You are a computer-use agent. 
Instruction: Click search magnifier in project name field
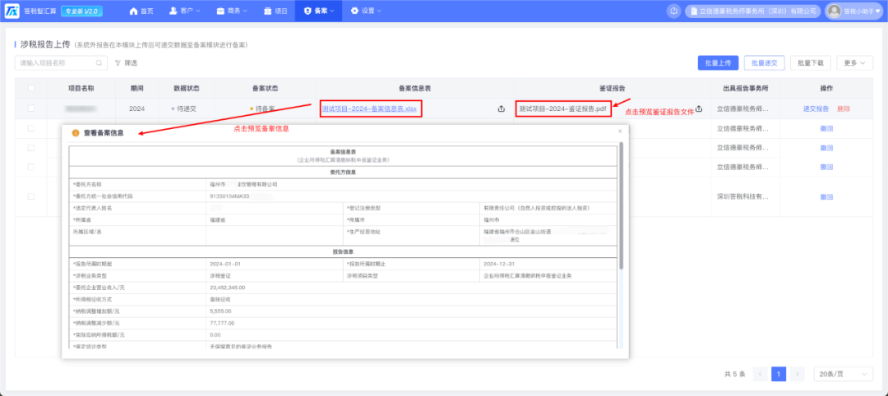point(99,62)
